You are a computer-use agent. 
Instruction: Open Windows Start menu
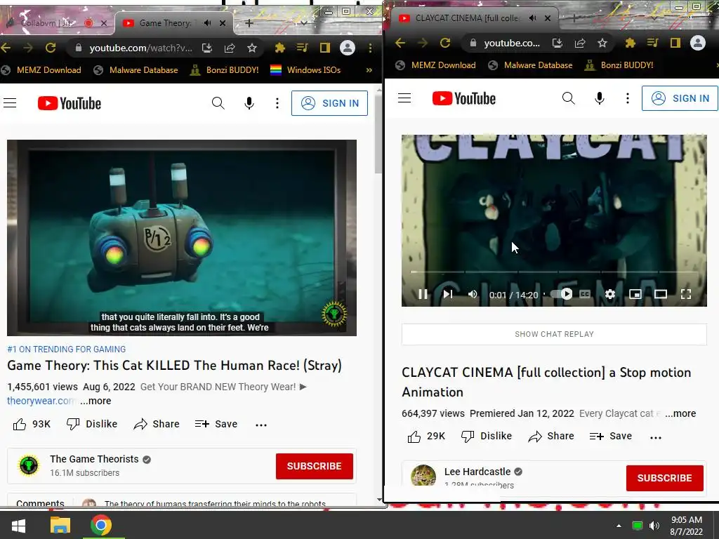[x=18, y=525]
